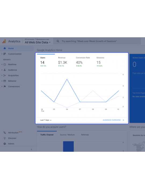Click the search magnifier icon
Screen dimensions: 145x189
click(58, 41)
